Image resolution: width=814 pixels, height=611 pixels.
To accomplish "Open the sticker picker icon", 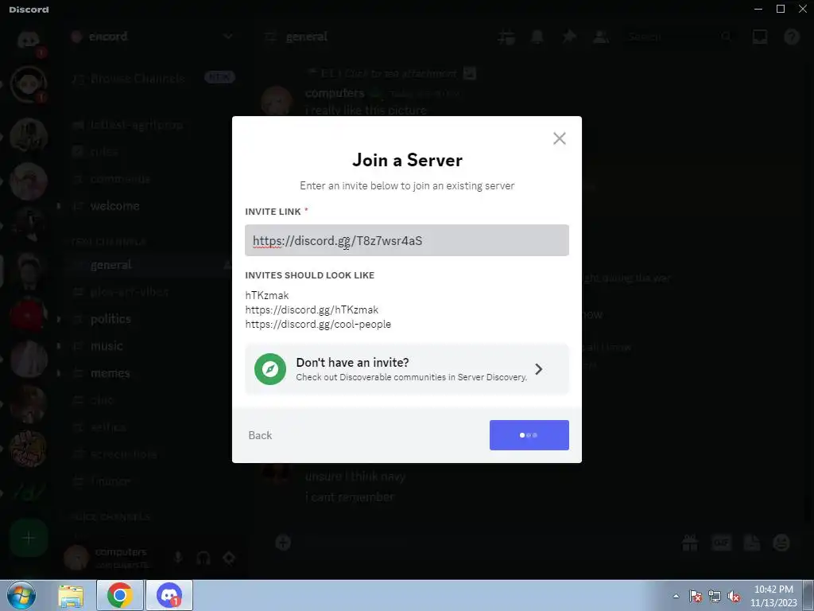I will (752, 543).
